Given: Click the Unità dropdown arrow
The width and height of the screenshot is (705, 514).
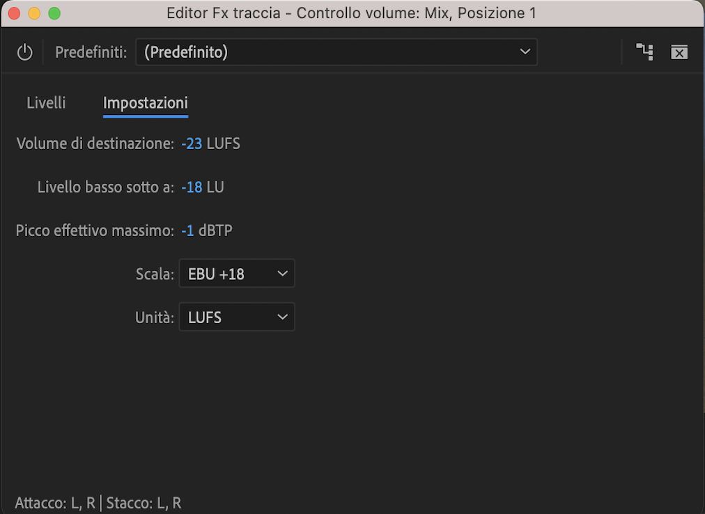Looking at the screenshot, I should click(283, 317).
